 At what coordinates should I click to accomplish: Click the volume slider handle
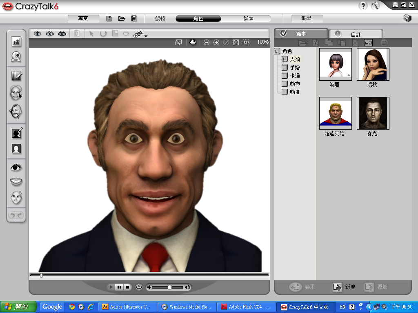tap(170, 287)
